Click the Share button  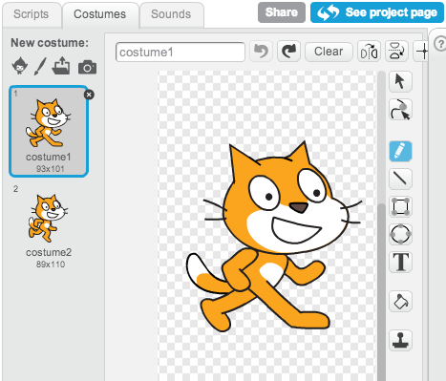tap(282, 12)
